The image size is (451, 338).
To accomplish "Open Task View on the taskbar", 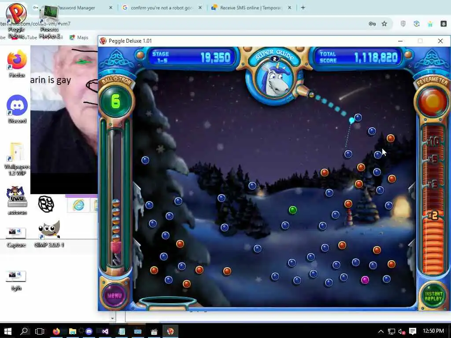I will pyautogui.click(x=39, y=331).
